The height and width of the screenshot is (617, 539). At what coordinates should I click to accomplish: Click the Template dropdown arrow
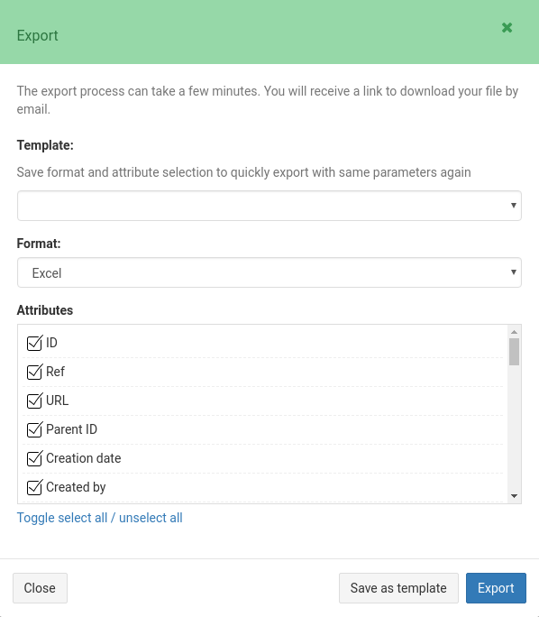513,206
